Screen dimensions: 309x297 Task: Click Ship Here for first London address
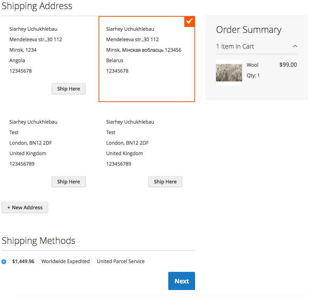pos(69,182)
